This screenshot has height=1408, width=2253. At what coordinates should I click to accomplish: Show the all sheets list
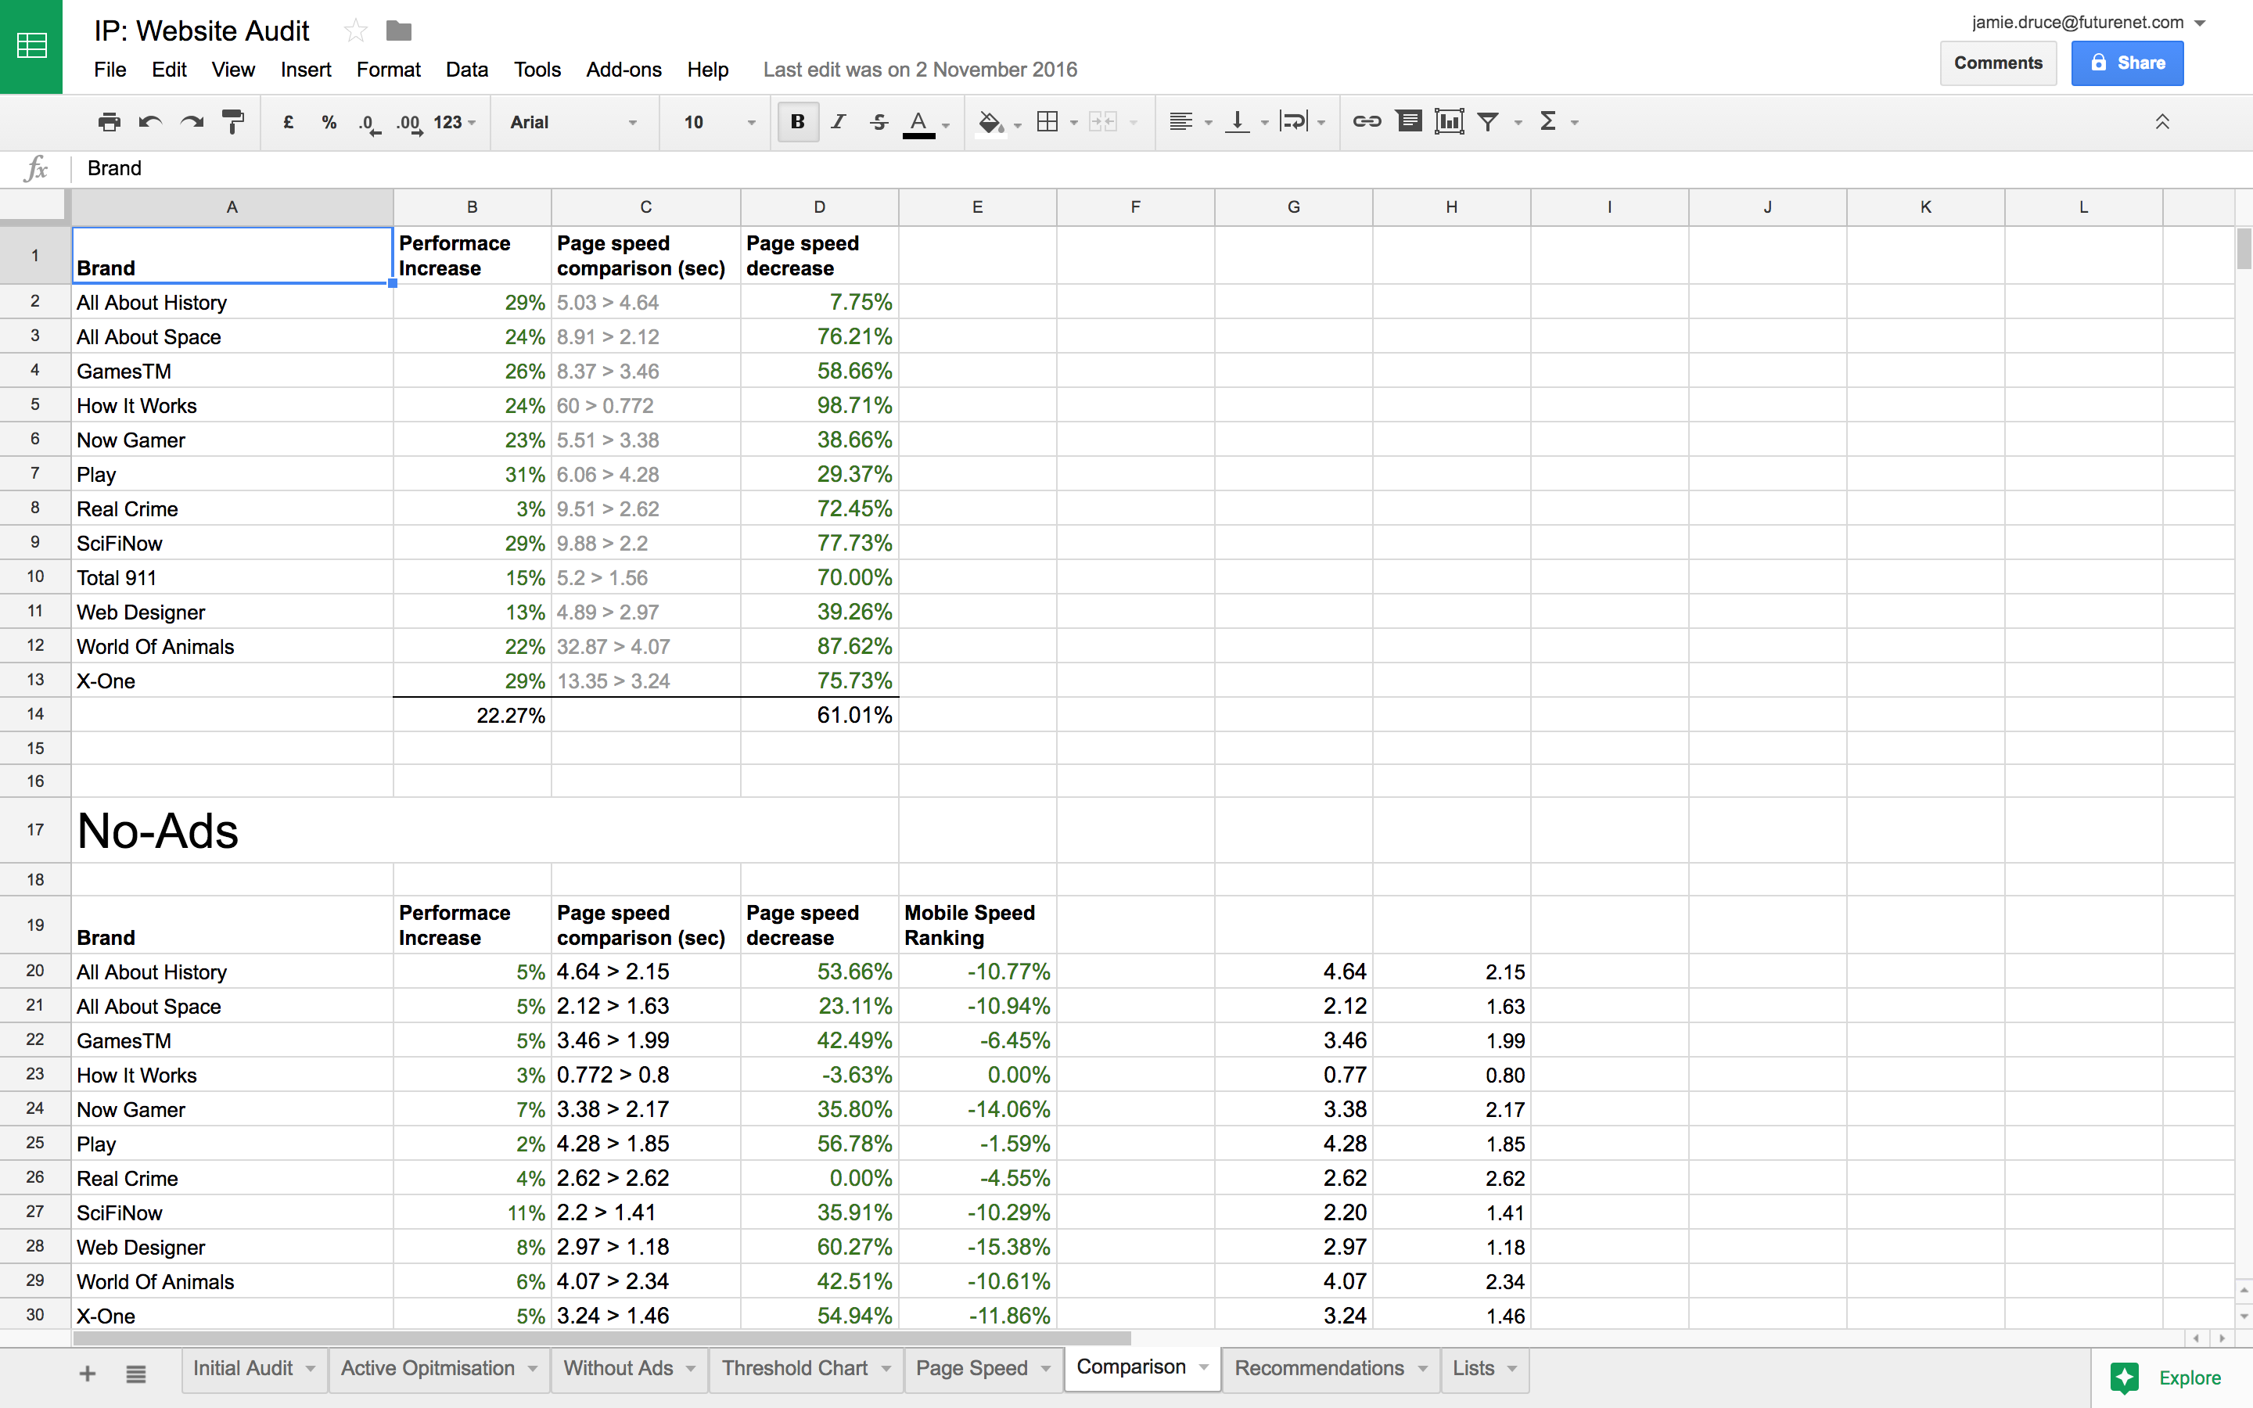tap(136, 1373)
